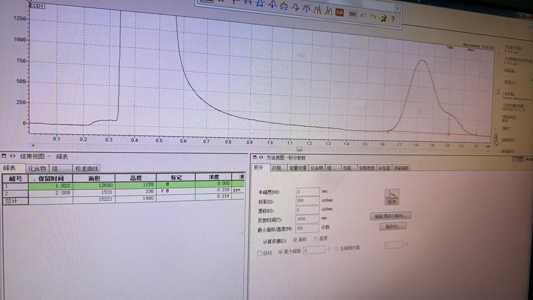Select the multi-peak range integration tool
This screenshot has height=300, width=533.
pos(284,6)
